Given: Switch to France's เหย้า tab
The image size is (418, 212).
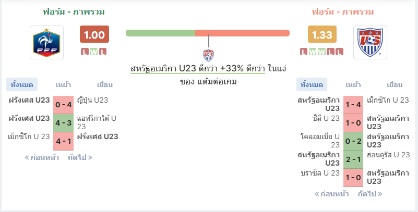Looking at the screenshot, I should [63, 85].
